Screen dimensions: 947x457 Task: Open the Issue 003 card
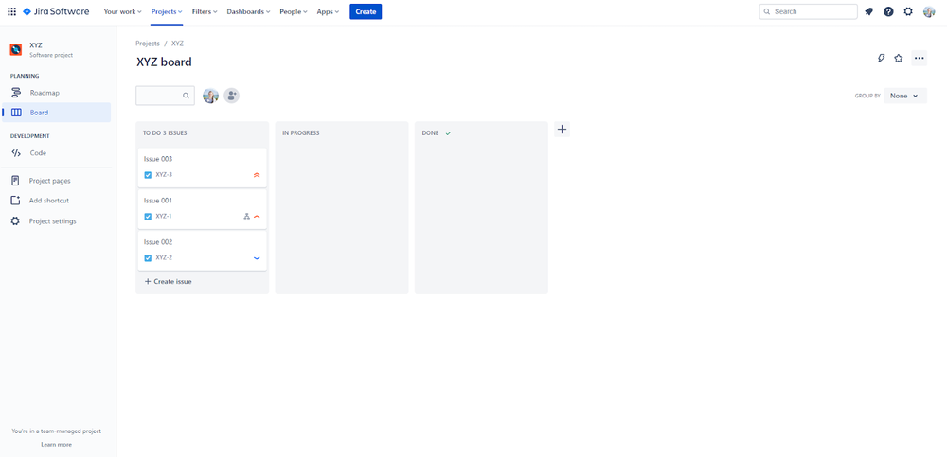coord(203,167)
